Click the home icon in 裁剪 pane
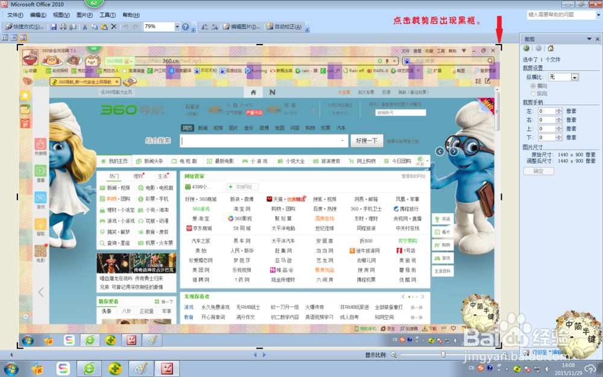This screenshot has height=377, width=603. click(551, 48)
